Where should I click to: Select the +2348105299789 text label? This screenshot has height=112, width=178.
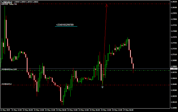point(65,25)
